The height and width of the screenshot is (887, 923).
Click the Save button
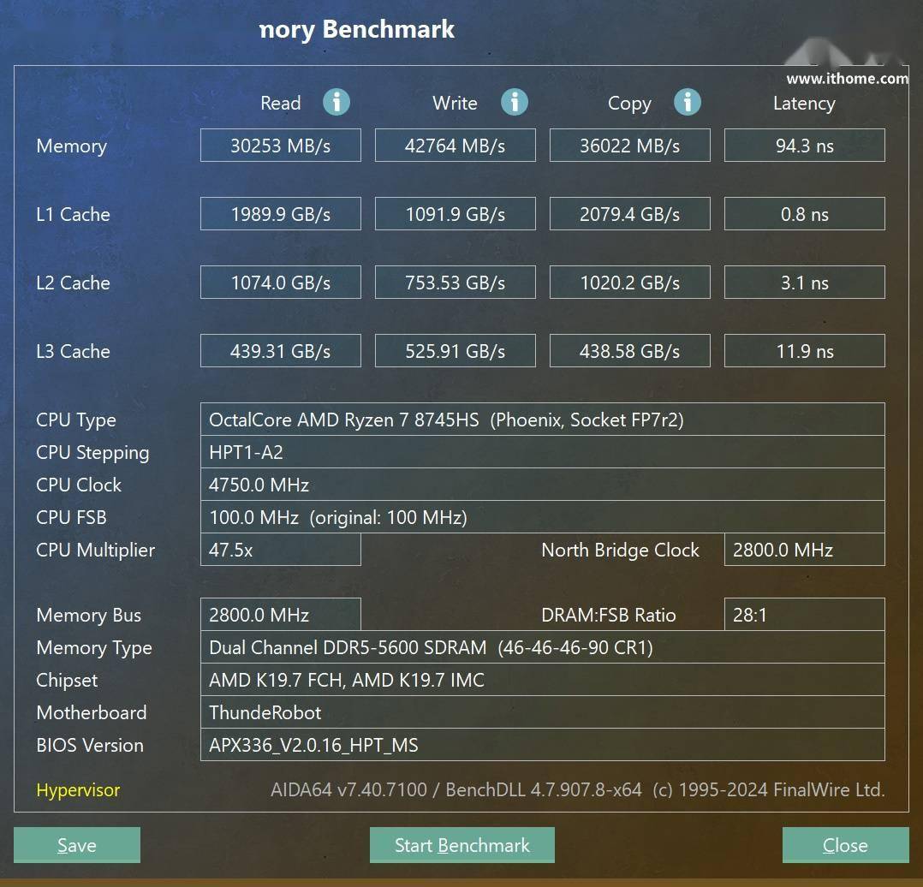77,845
